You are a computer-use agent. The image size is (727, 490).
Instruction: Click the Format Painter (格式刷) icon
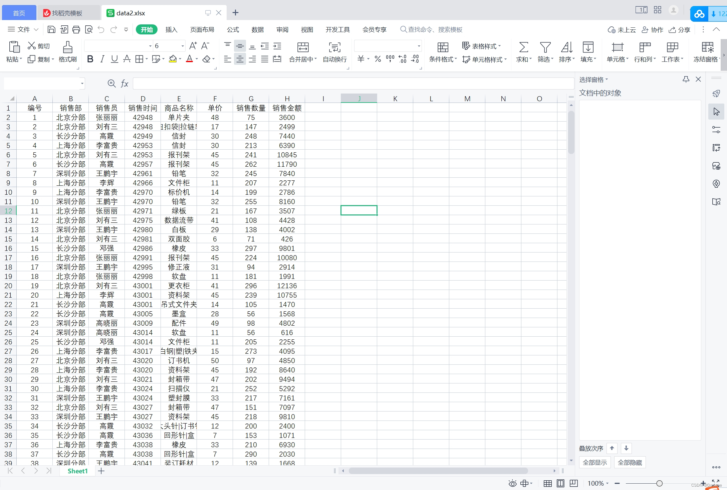pyautogui.click(x=67, y=47)
